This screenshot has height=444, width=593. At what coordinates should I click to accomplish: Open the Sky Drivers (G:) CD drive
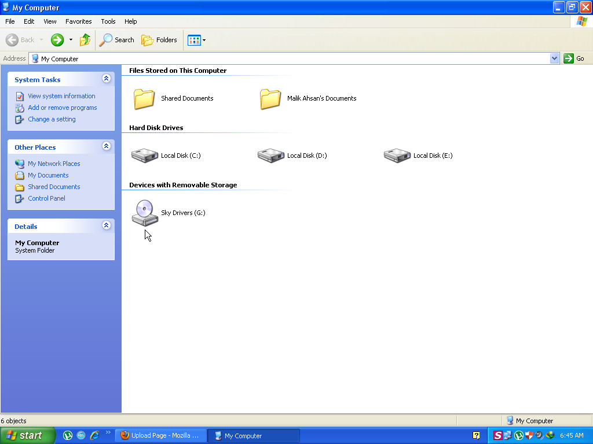pyautogui.click(x=144, y=212)
